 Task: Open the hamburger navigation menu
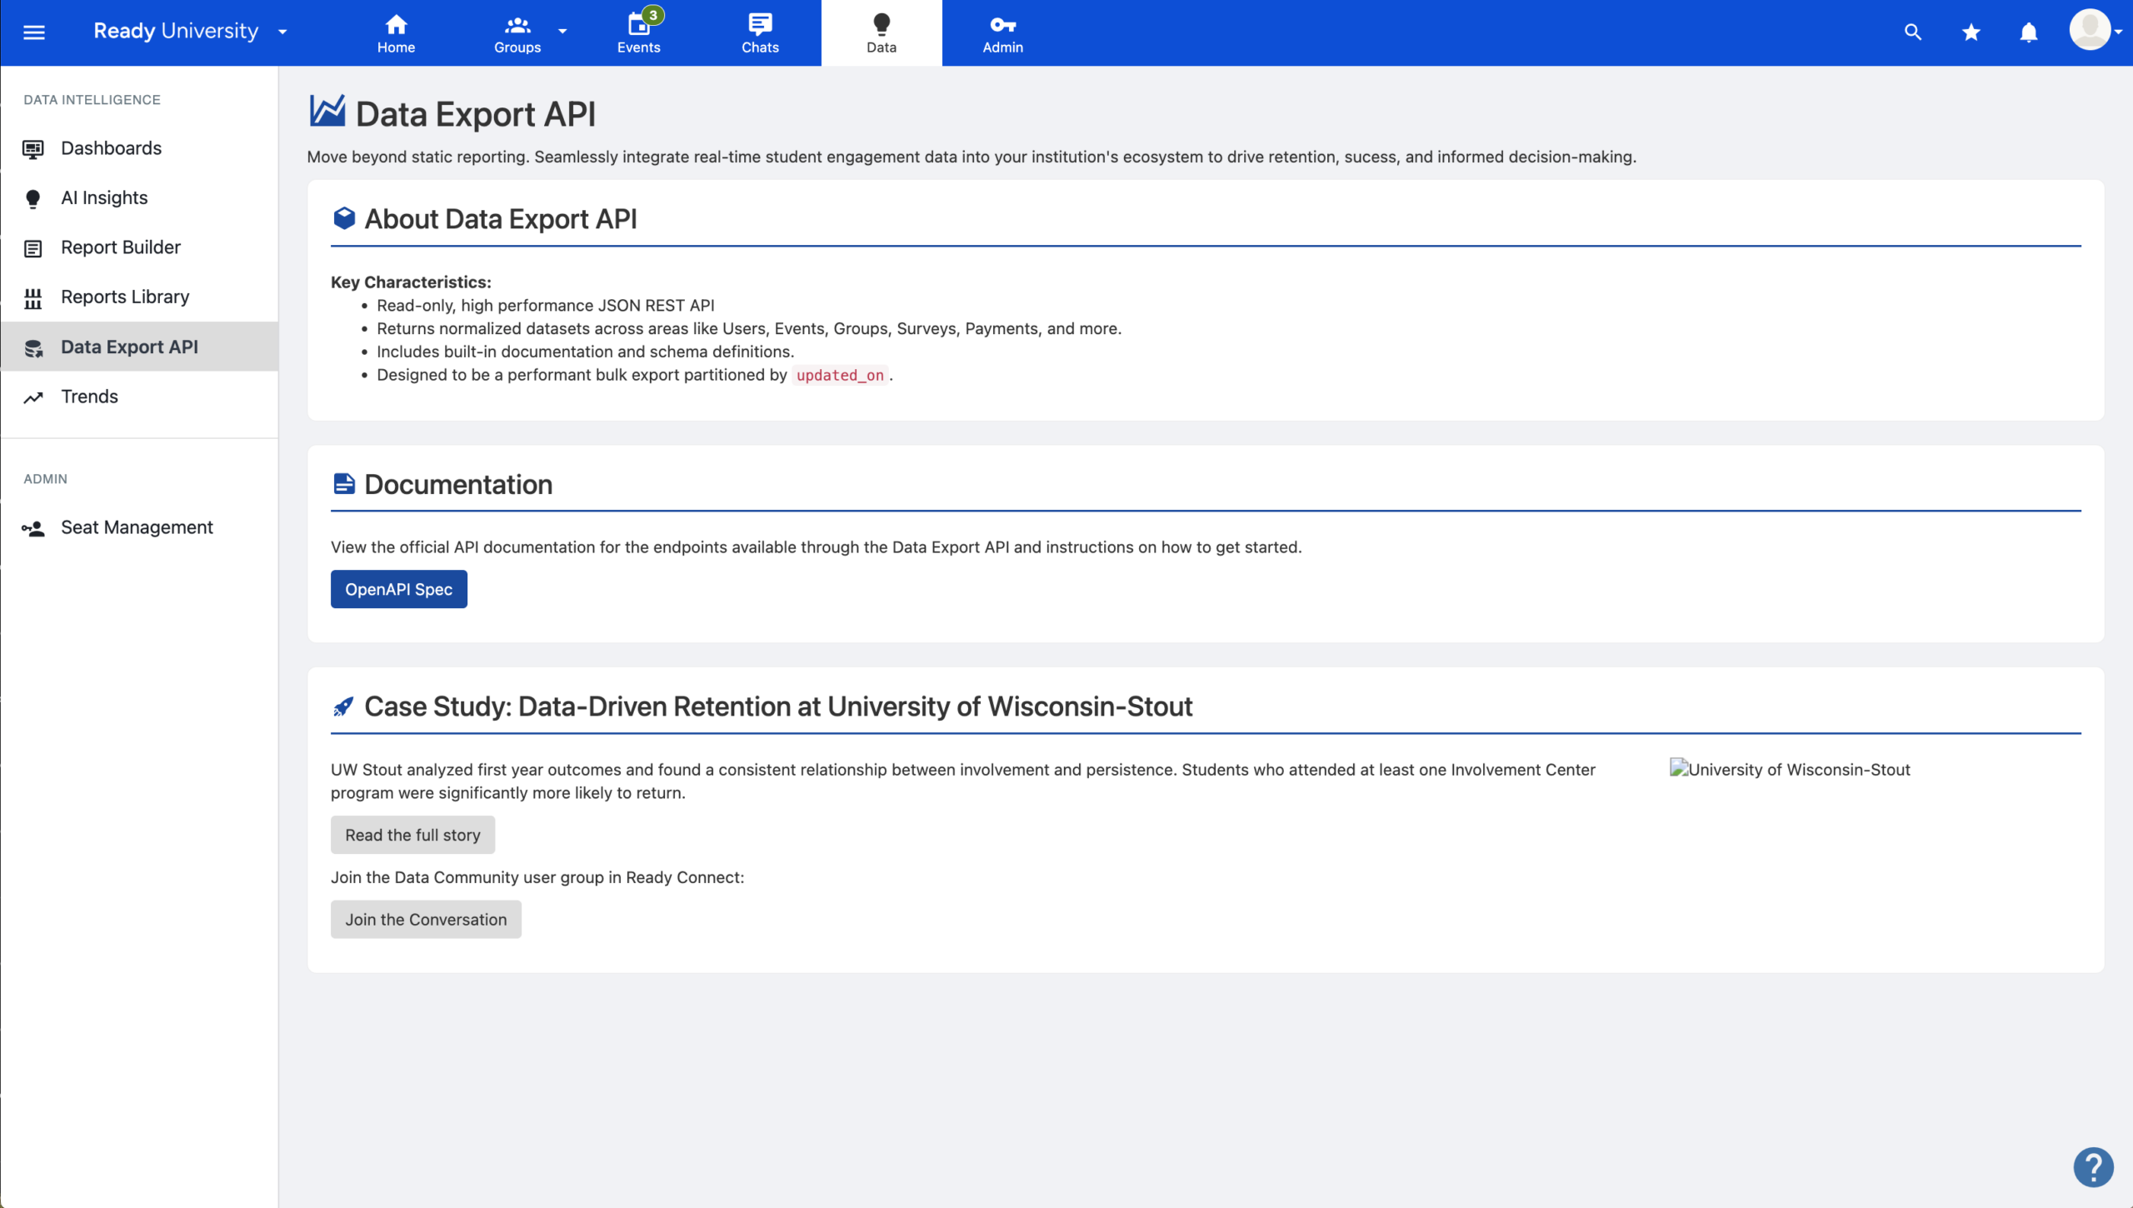(x=35, y=32)
